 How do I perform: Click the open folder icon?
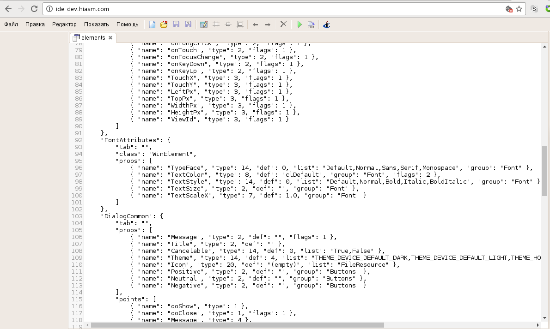point(164,24)
